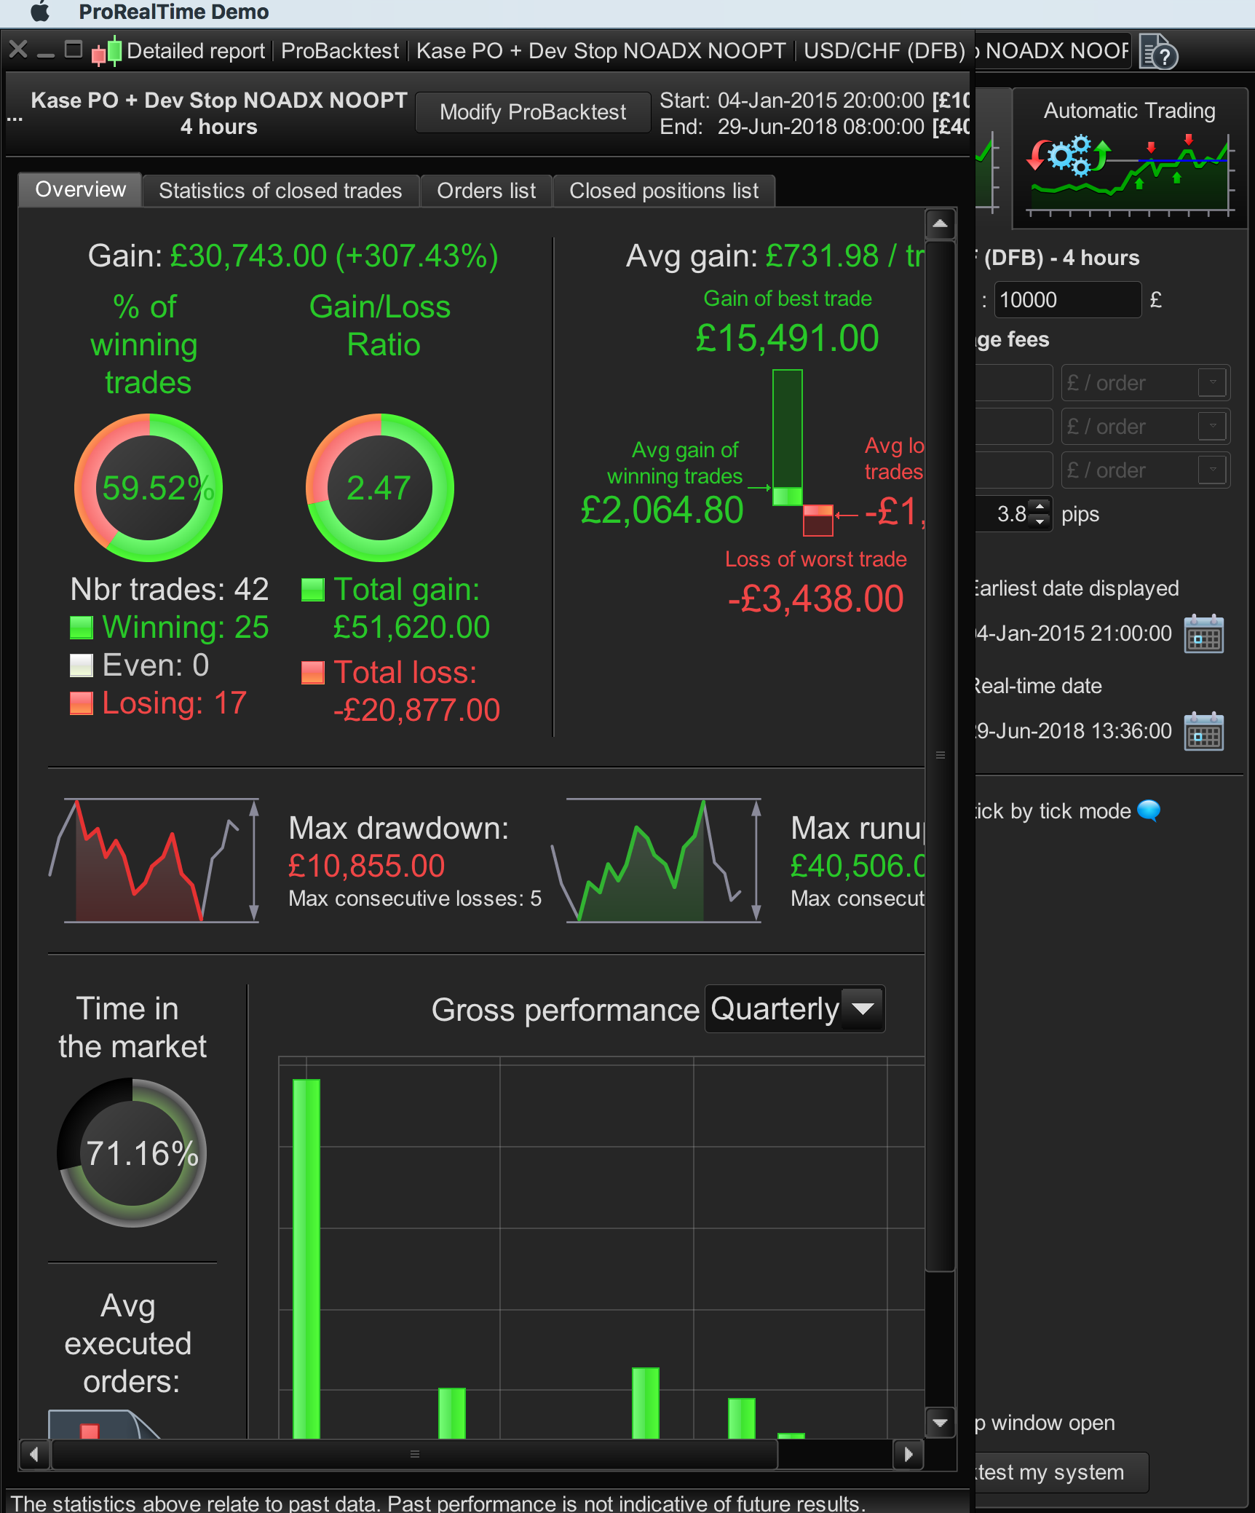Open the Closed positions list tab

point(664,191)
